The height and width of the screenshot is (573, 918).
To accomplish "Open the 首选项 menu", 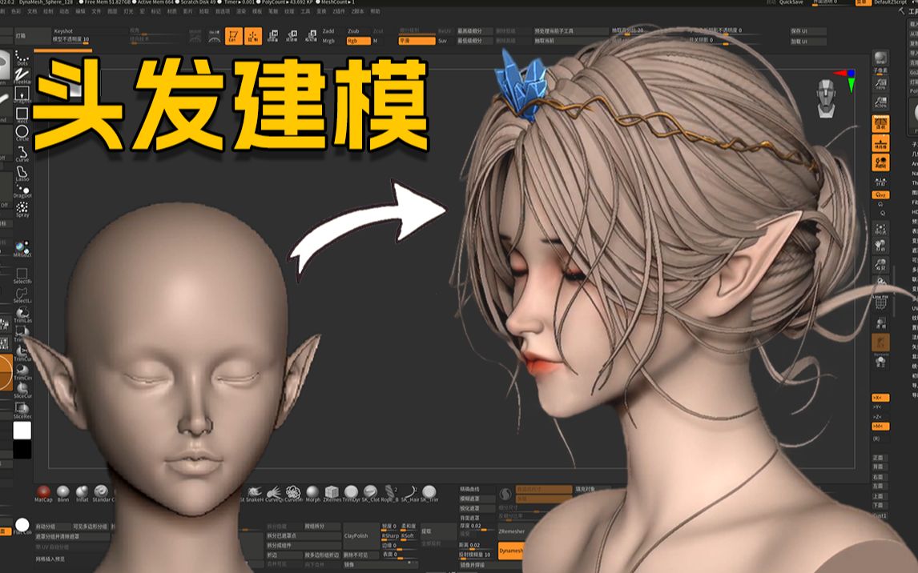I will coord(223,11).
